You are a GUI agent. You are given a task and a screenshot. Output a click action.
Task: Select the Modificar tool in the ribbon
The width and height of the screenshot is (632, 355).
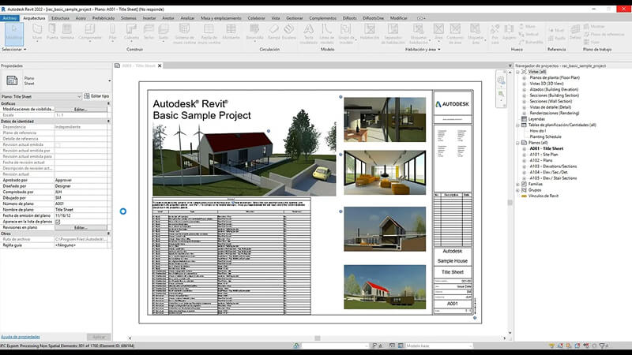pos(14,33)
